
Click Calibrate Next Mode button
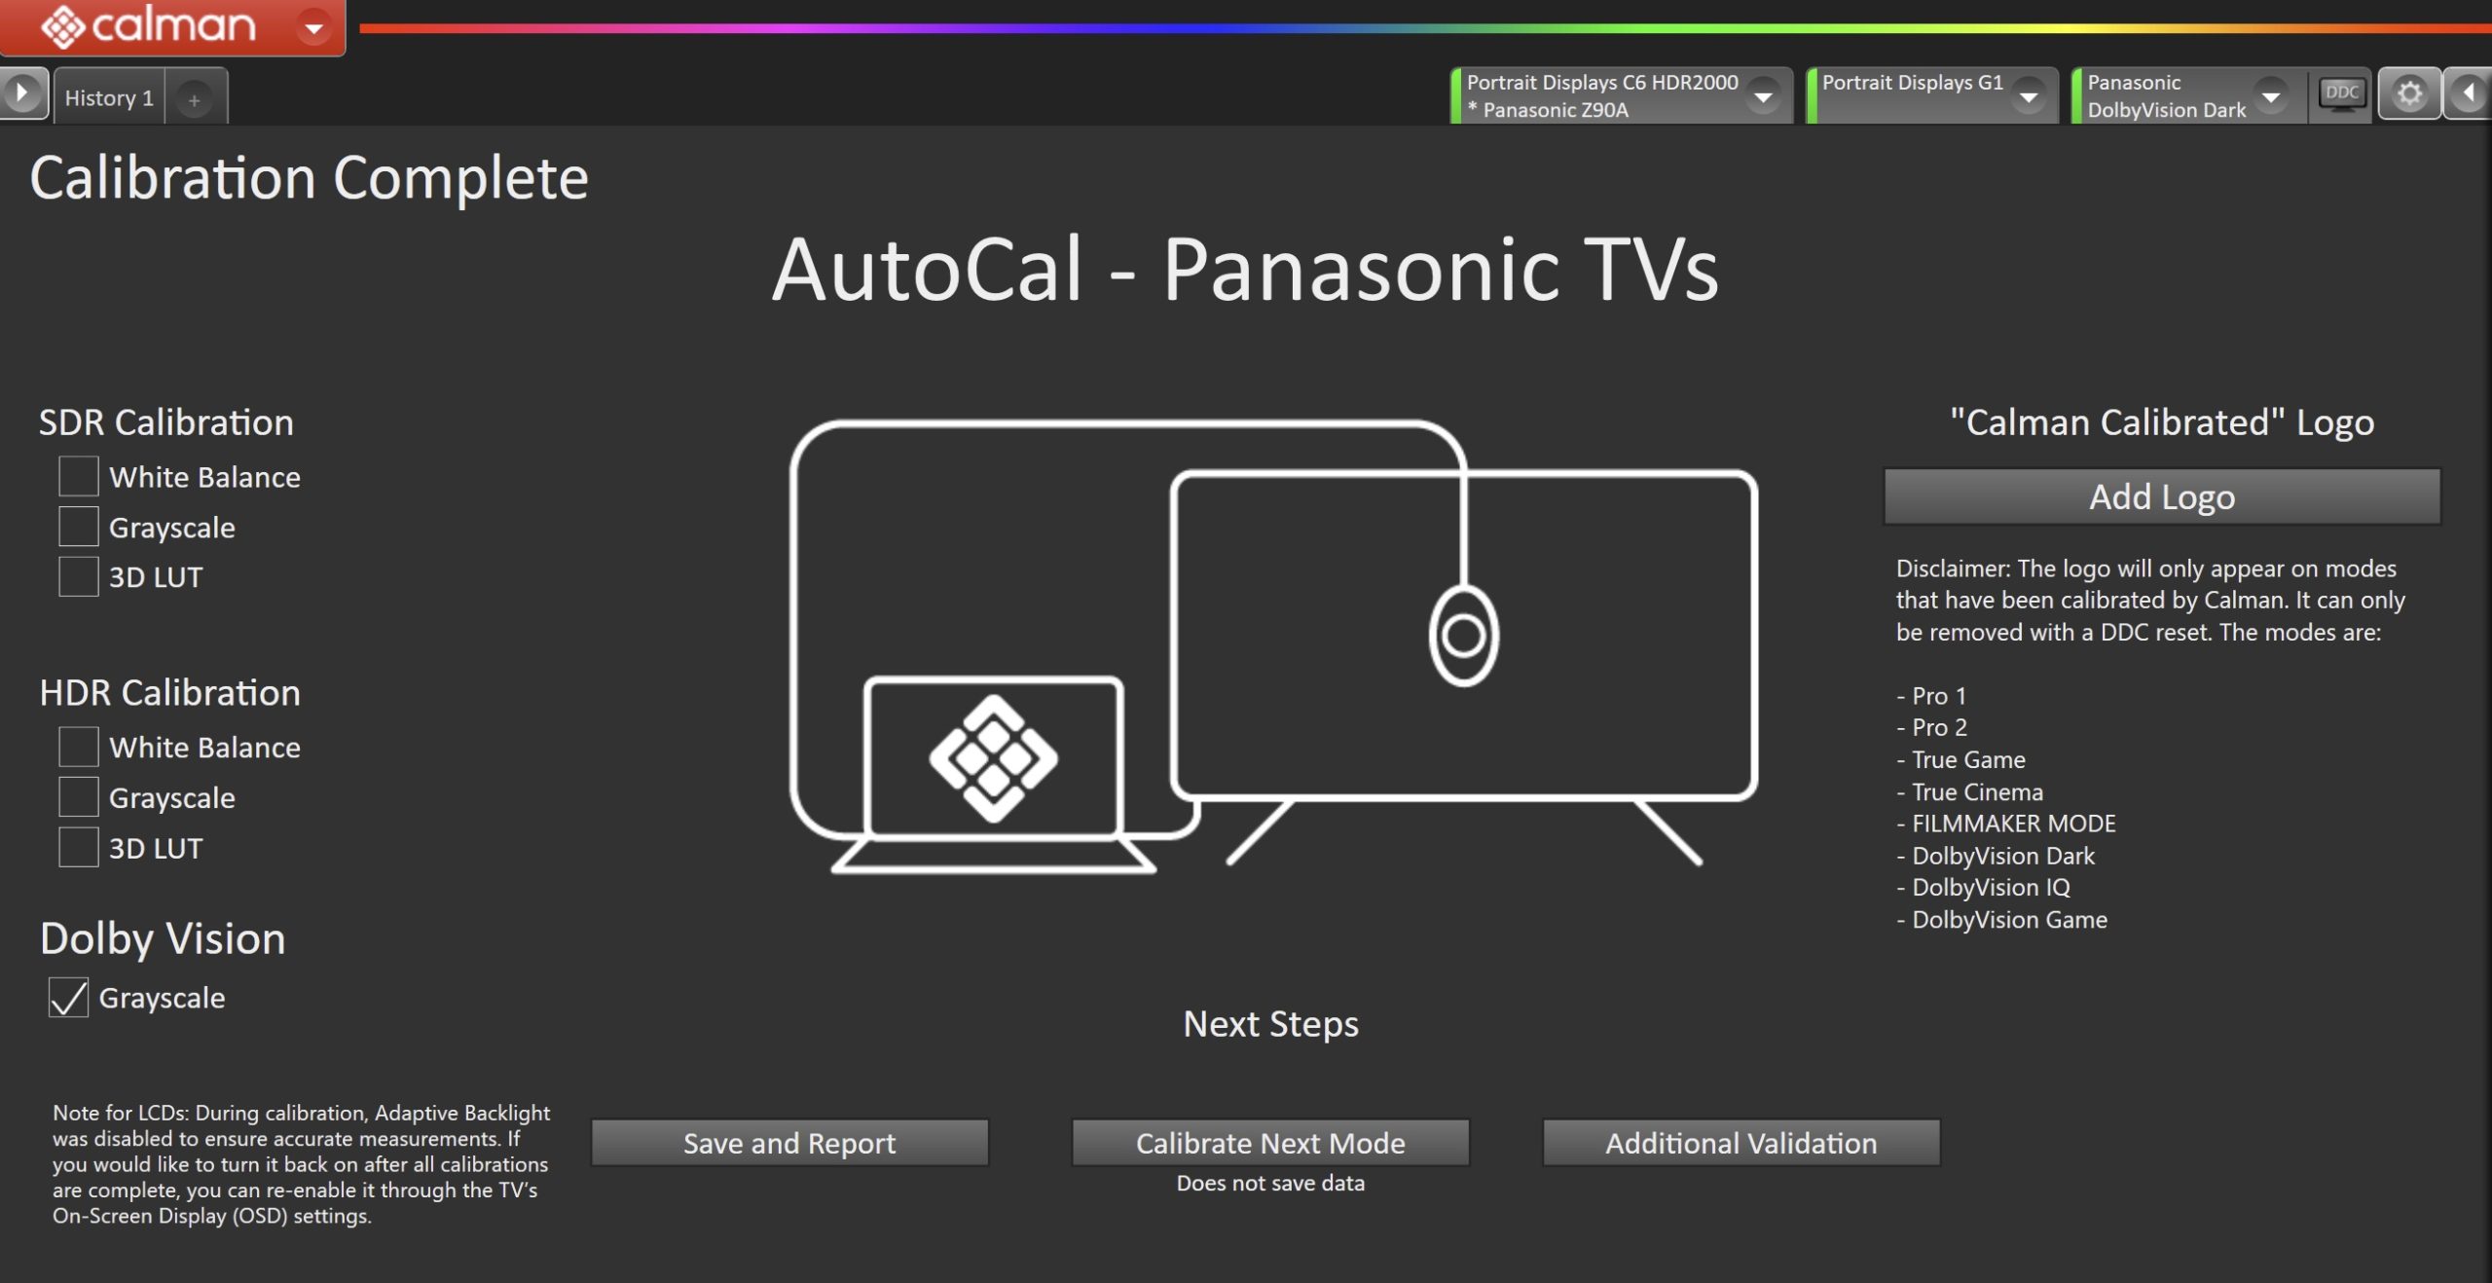click(1270, 1142)
